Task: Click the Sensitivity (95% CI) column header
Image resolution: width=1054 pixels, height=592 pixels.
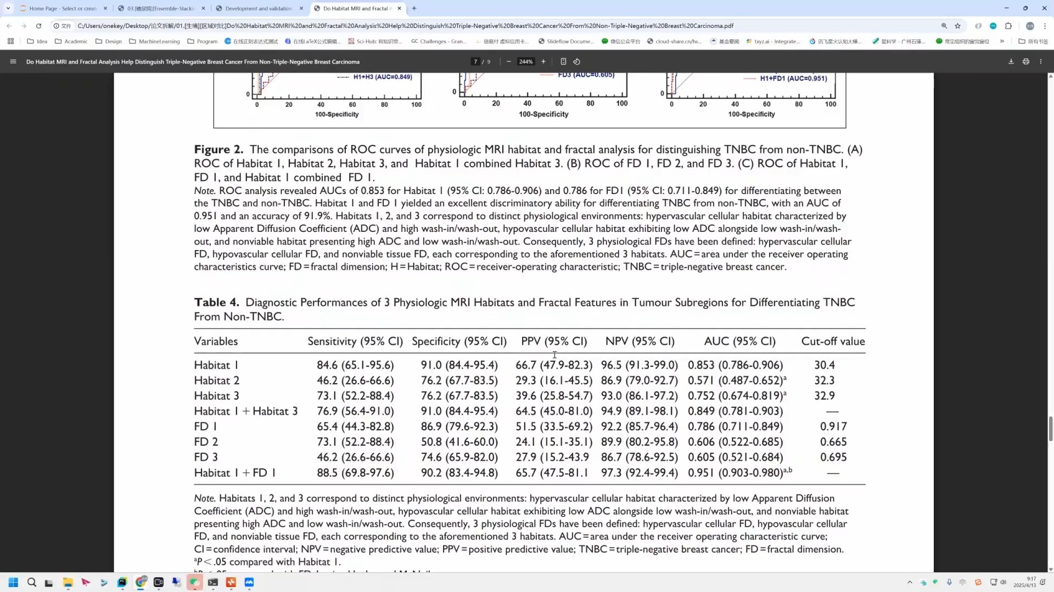Action: tap(355, 341)
